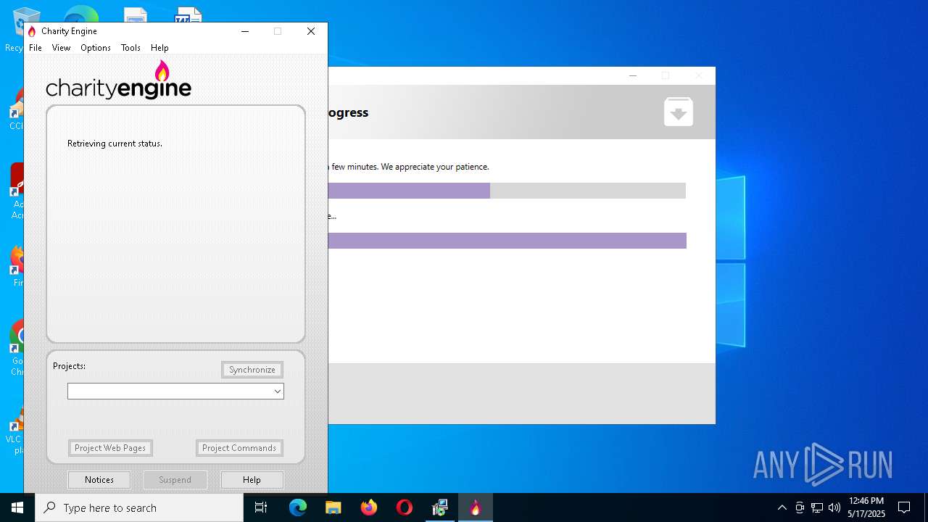Click the Synchronize button
The width and height of the screenshot is (928, 522).
click(252, 370)
